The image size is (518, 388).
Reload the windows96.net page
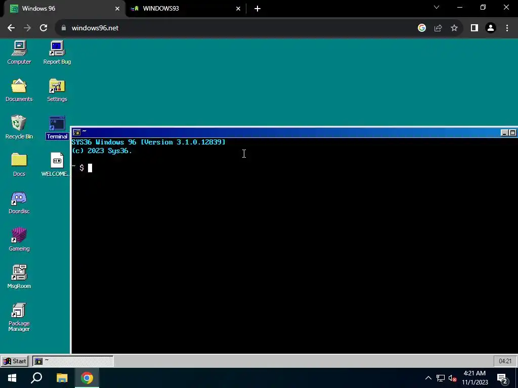tap(44, 28)
